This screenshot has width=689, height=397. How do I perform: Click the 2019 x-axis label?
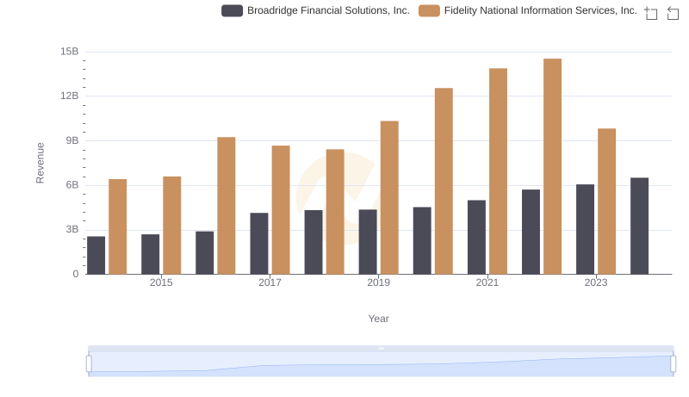(378, 282)
